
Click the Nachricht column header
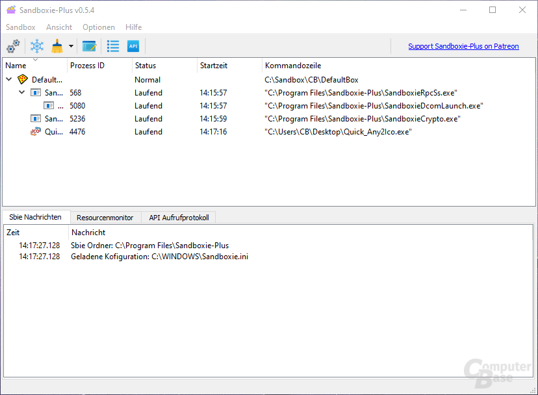pos(301,233)
